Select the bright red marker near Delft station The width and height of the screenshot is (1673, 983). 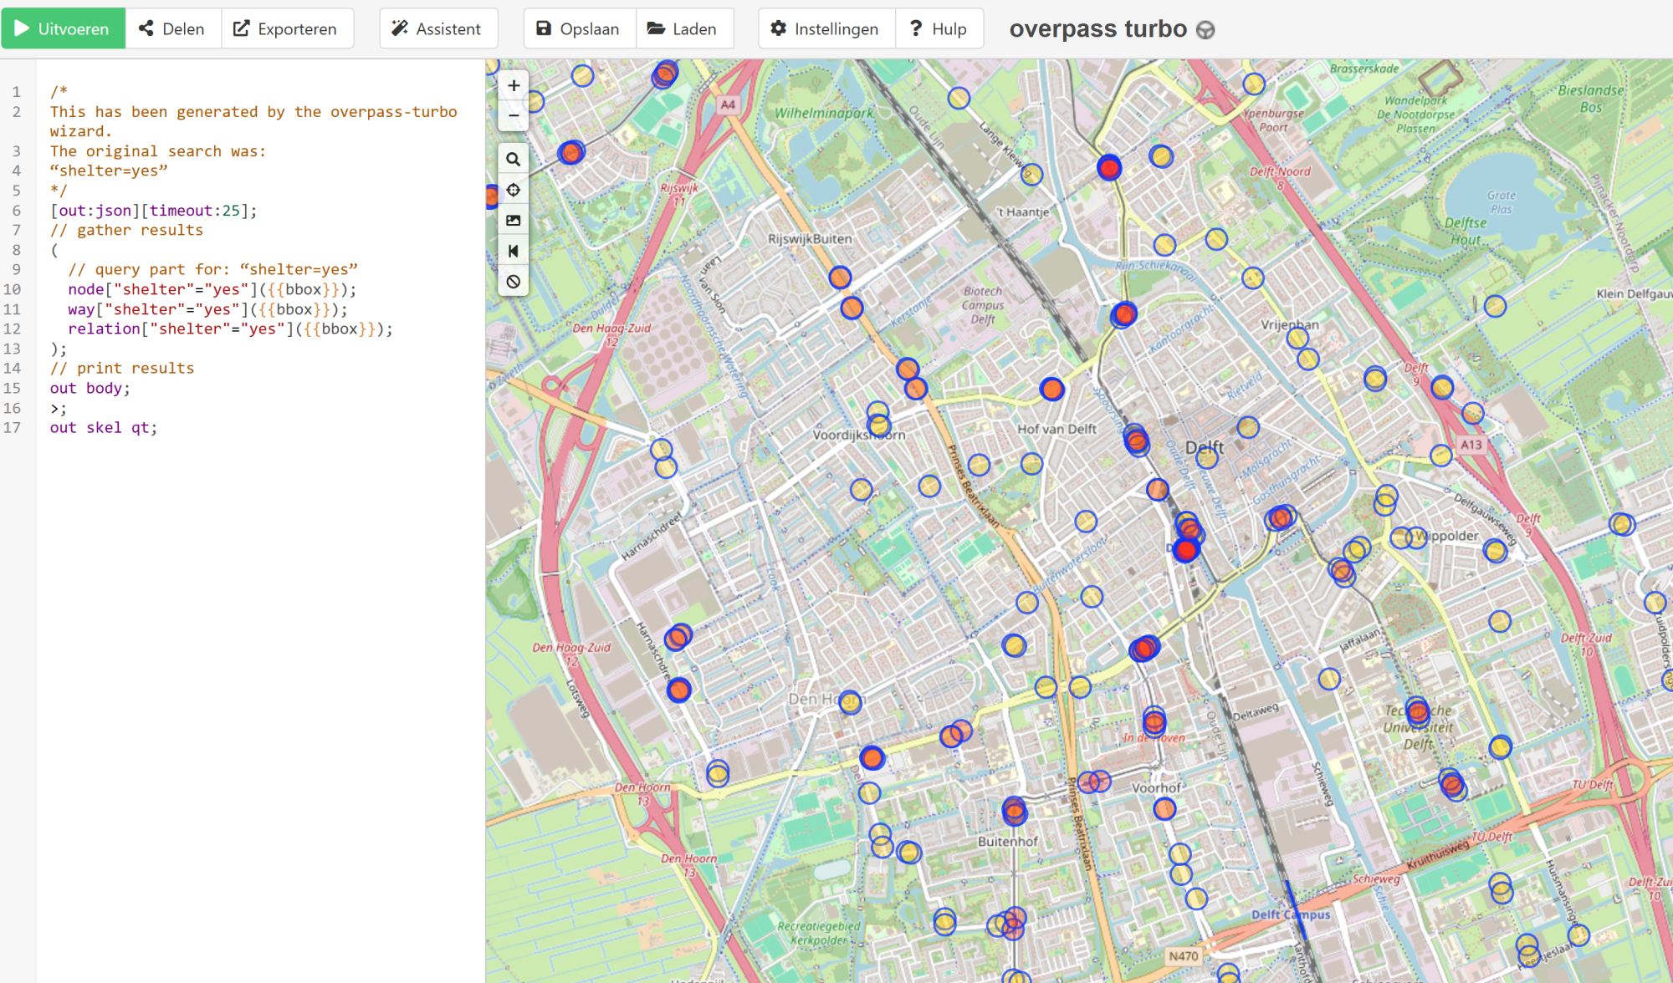coord(1185,550)
